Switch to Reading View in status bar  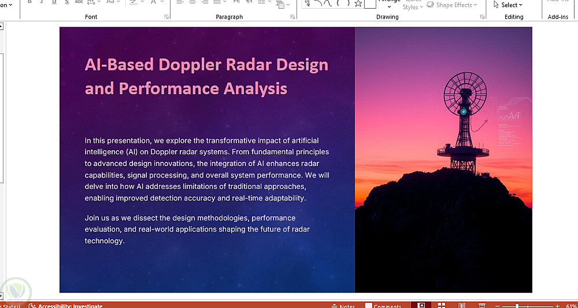[x=461, y=305]
